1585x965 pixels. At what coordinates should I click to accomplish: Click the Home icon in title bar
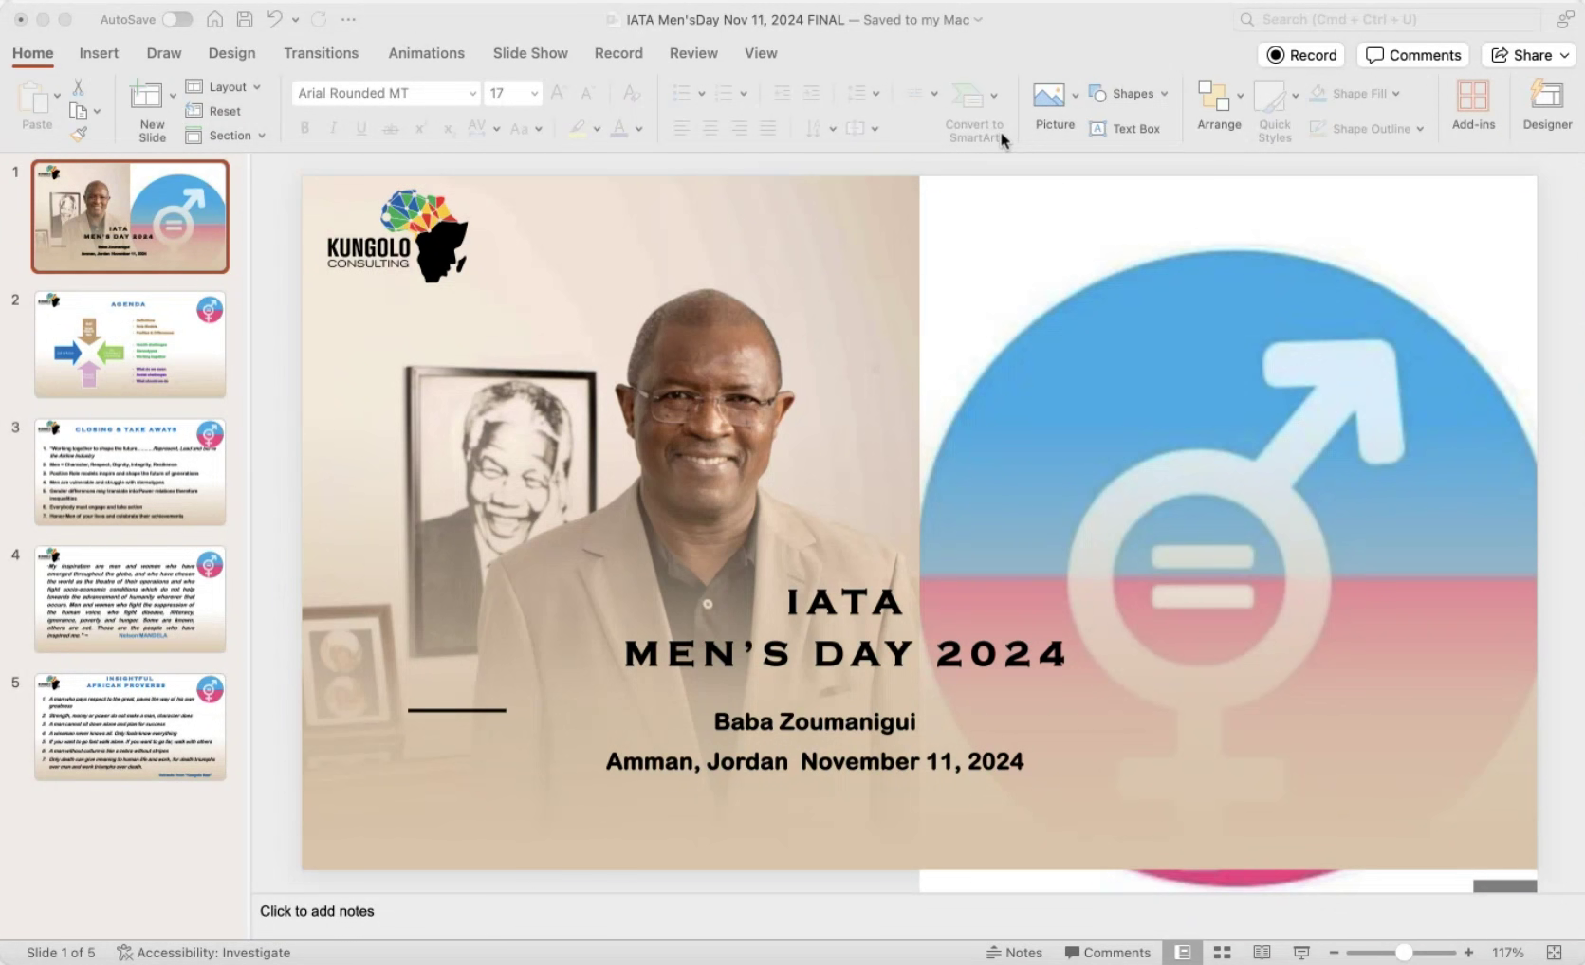215,19
